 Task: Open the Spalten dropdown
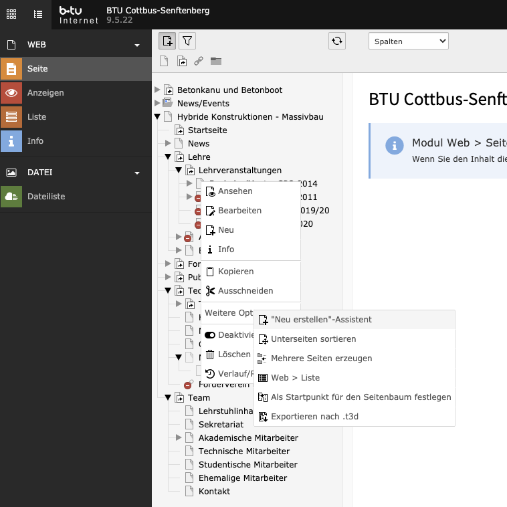point(408,41)
